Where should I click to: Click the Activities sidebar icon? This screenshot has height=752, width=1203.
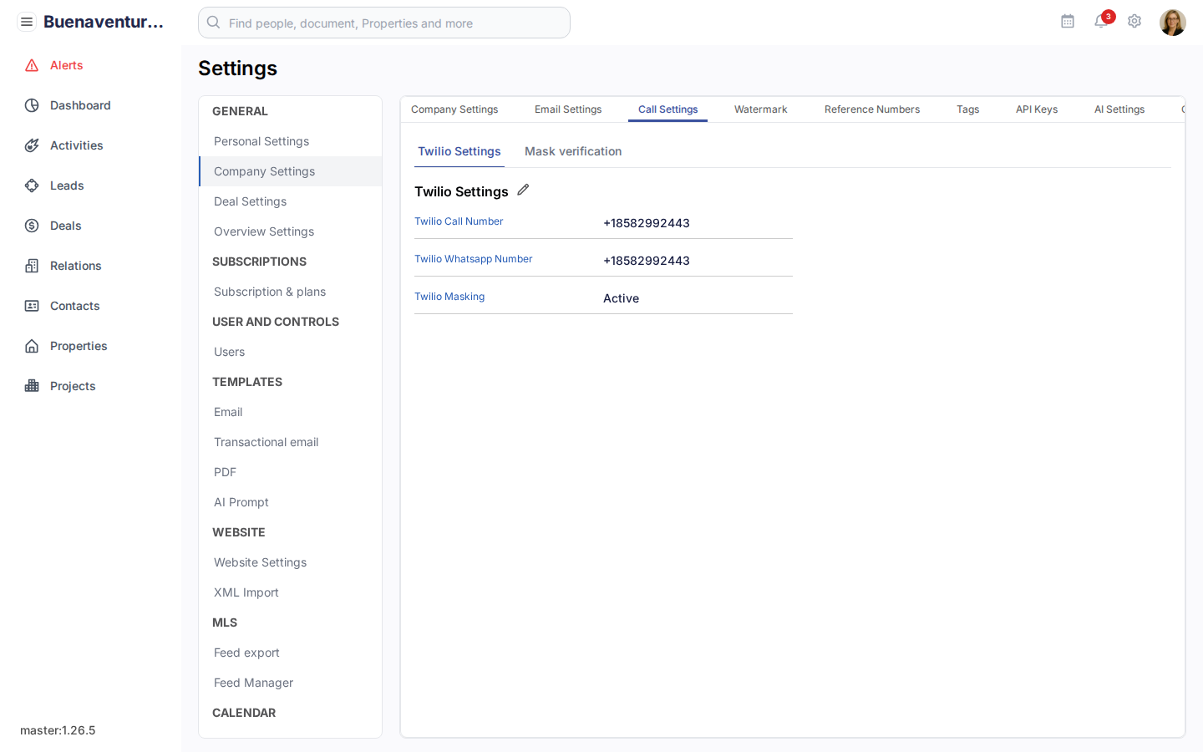click(32, 145)
